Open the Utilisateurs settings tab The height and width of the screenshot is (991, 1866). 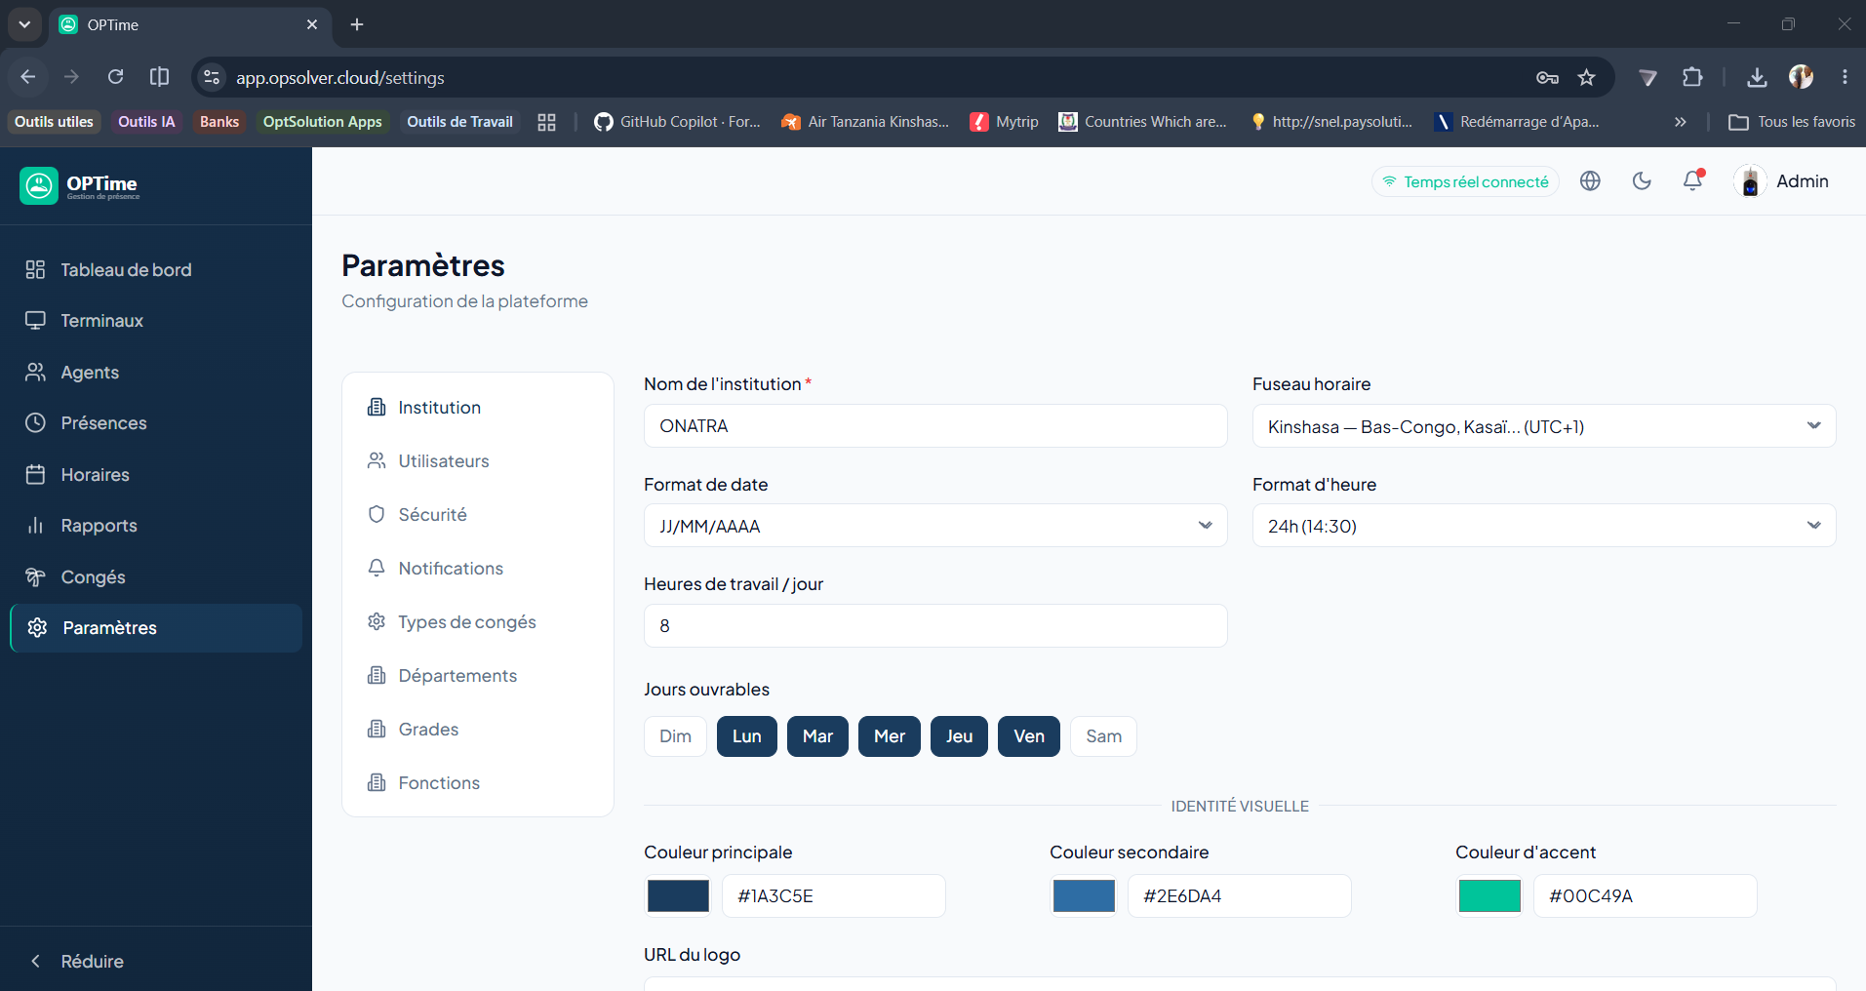point(478,461)
